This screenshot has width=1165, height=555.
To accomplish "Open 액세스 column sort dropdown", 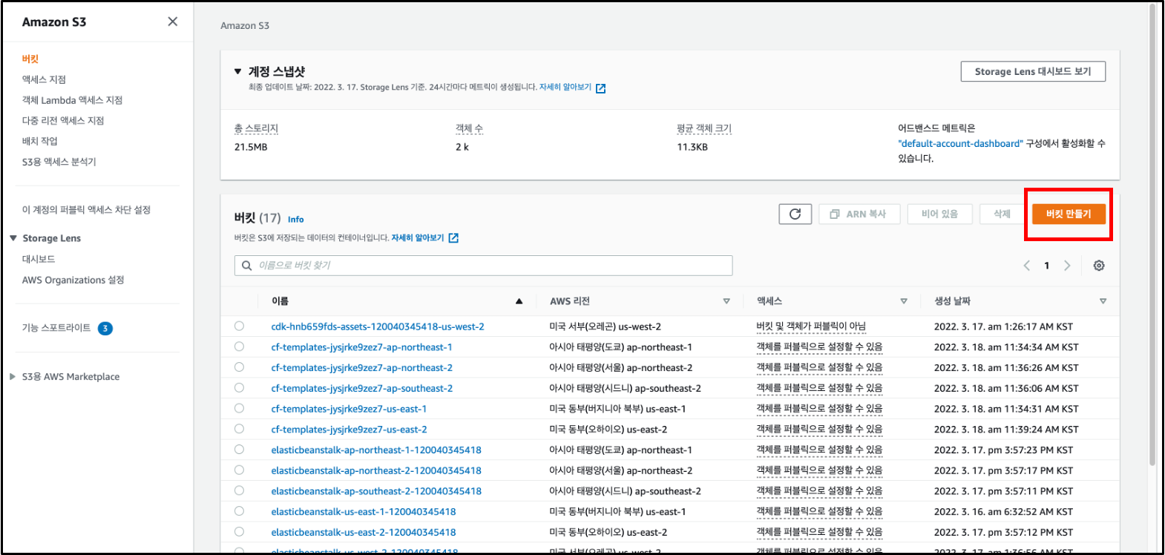I will point(904,301).
